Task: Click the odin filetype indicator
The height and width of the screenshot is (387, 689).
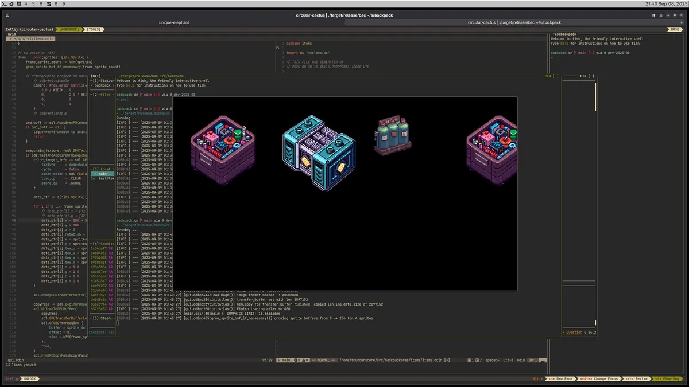Action: point(521,360)
